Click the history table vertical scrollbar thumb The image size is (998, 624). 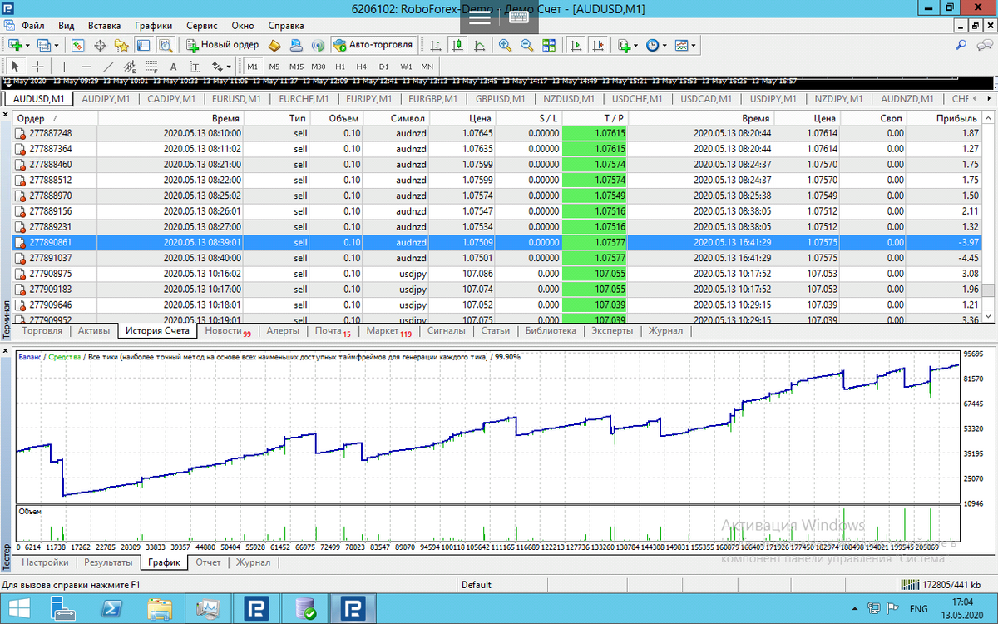click(988, 290)
